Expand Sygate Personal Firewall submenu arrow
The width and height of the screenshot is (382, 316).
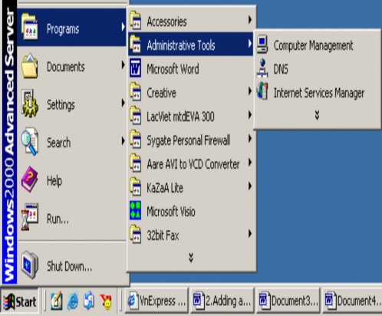pos(249,139)
